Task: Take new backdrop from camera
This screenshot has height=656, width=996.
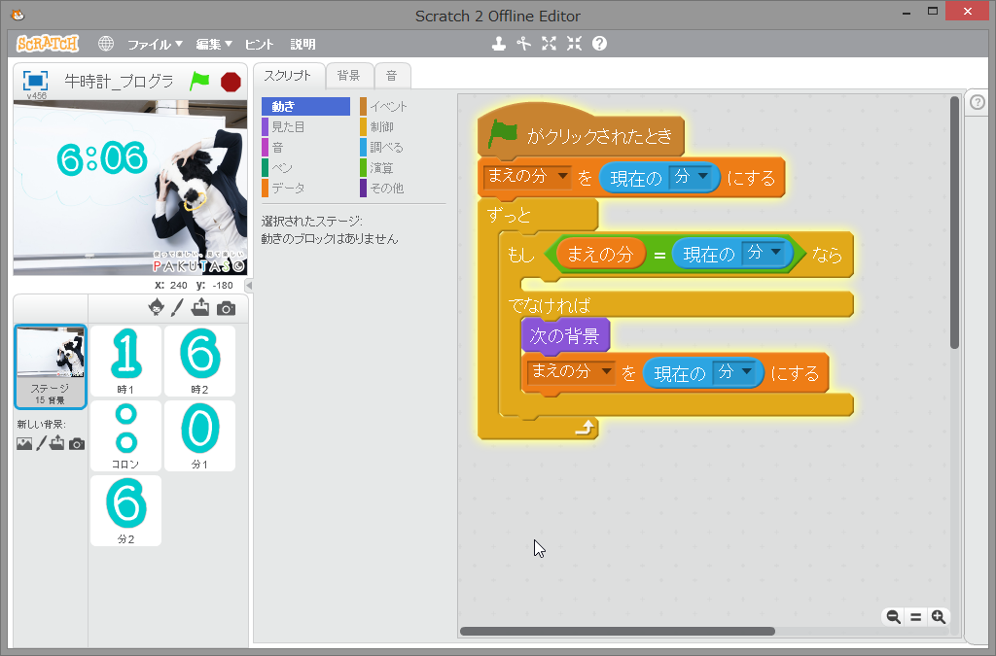Action: [x=77, y=443]
